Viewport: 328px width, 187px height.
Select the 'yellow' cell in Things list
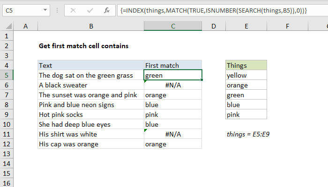click(x=246, y=75)
